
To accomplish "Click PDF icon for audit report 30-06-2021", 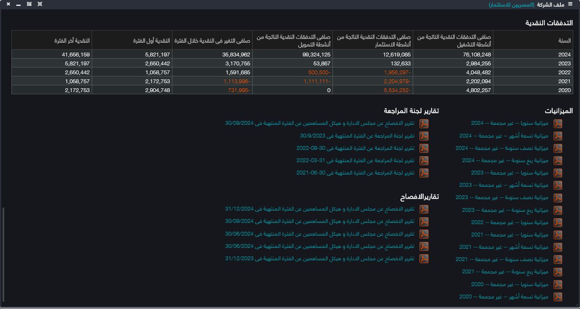I will click(x=424, y=173).
